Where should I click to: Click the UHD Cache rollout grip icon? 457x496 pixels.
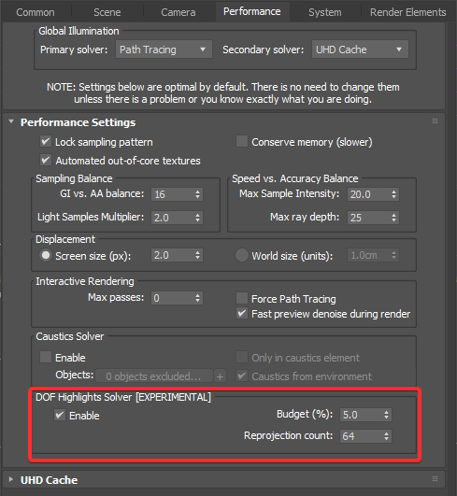(x=435, y=479)
